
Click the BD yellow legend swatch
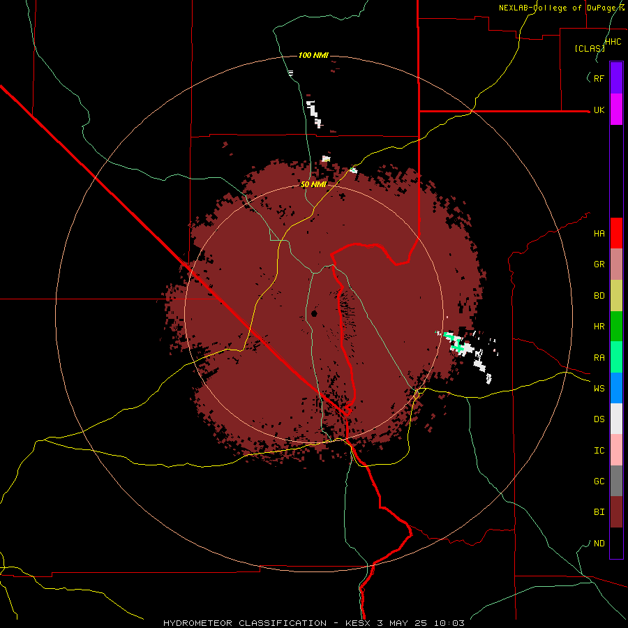tap(616, 296)
